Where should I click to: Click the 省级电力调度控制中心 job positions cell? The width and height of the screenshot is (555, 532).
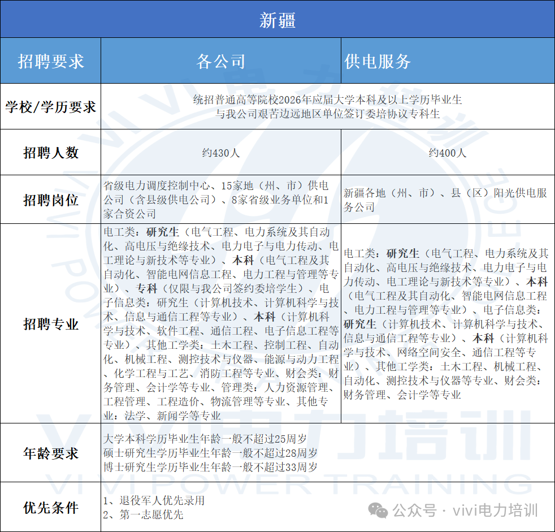point(221,200)
